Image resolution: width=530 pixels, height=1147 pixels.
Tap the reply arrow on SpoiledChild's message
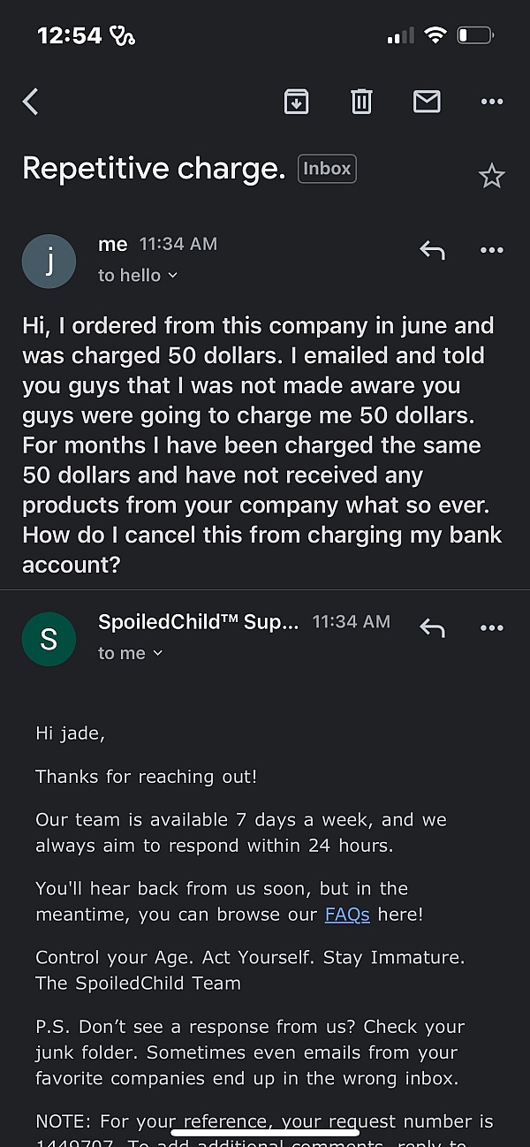point(432,628)
